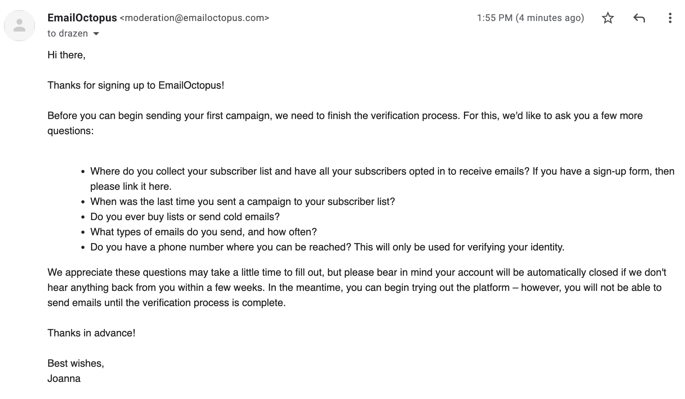Open the More options three-dot menu
The image size is (685, 399).
coord(670,18)
